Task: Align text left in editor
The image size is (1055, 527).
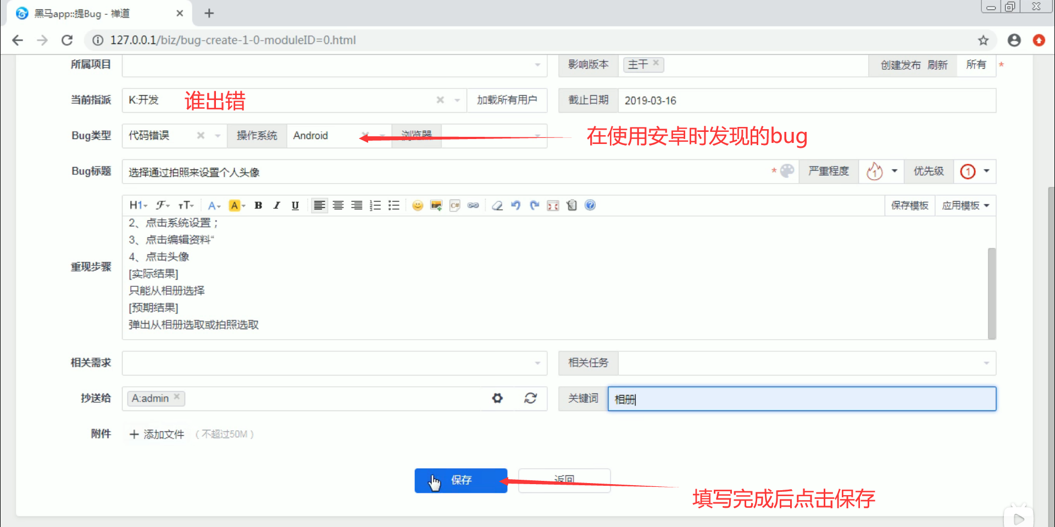Action: pyautogui.click(x=319, y=206)
